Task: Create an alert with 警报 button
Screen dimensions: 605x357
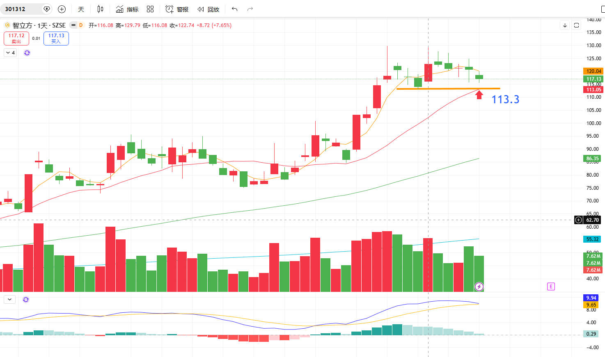Action: click(x=177, y=9)
